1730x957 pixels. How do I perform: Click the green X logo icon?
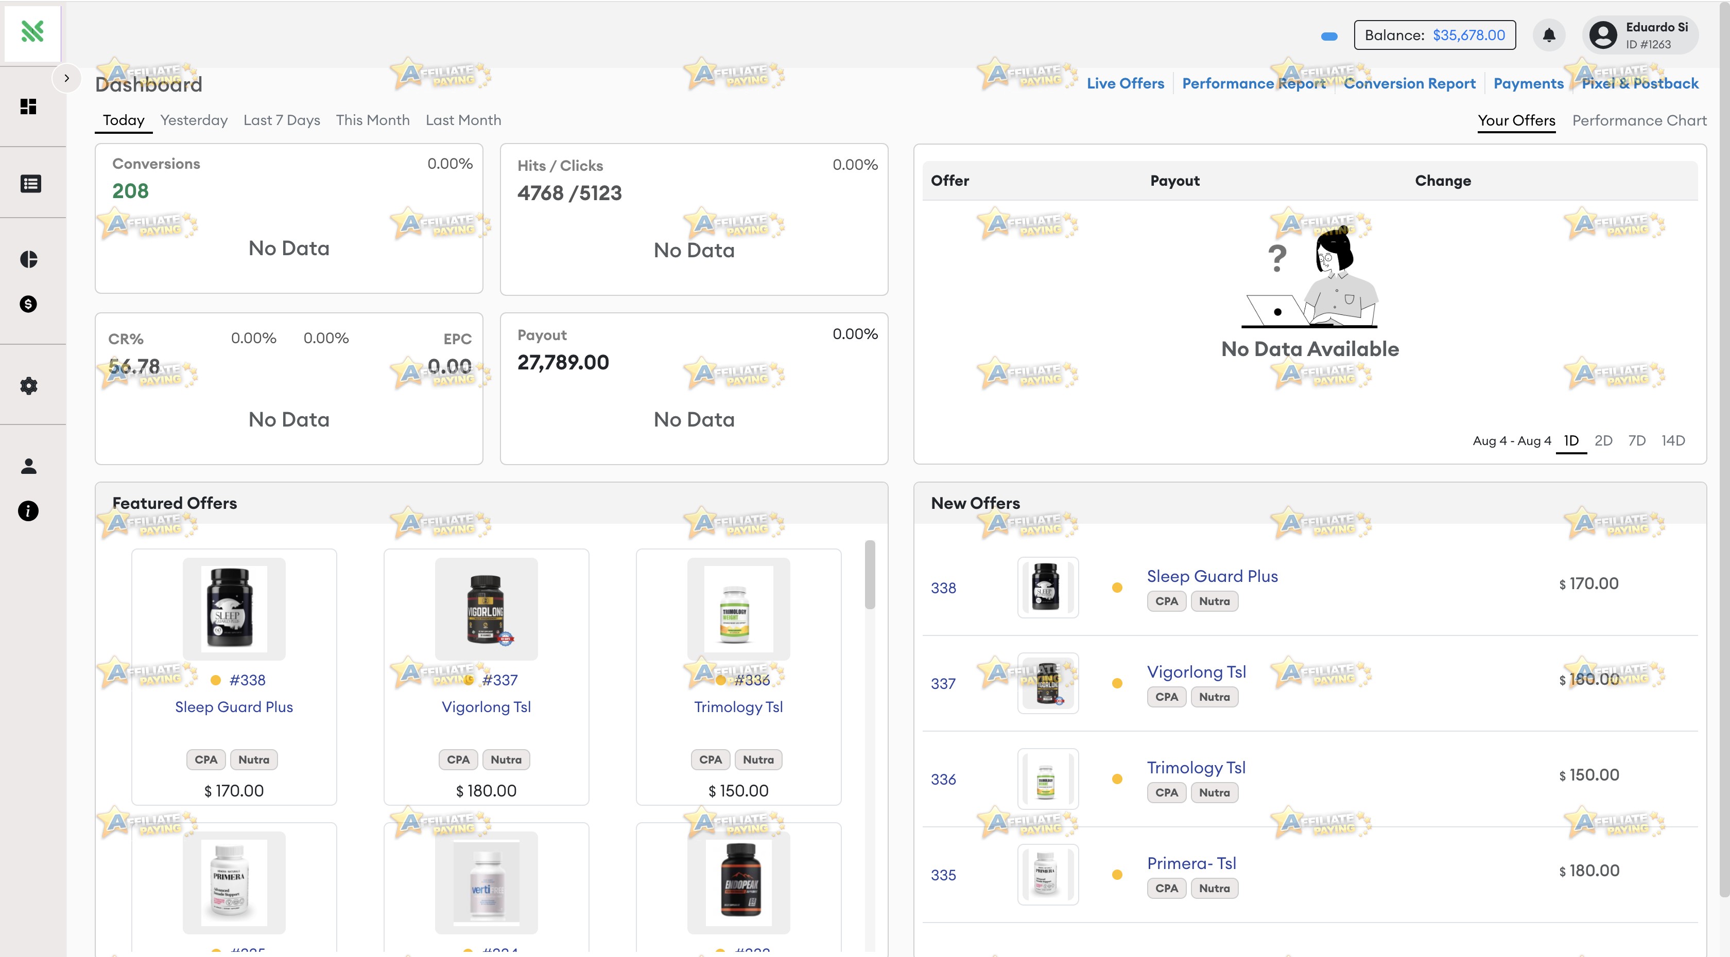tap(32, 31)
